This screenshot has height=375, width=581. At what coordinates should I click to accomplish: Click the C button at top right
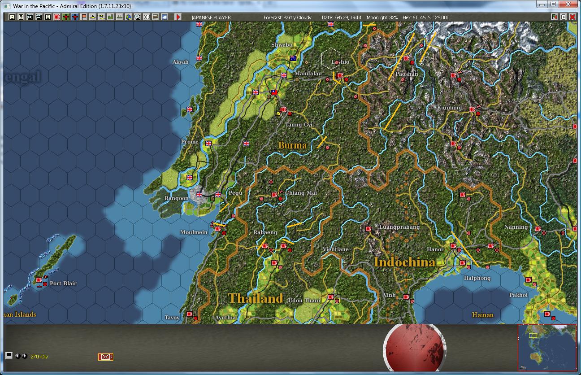pyautogui.click(x=564, y=17)
